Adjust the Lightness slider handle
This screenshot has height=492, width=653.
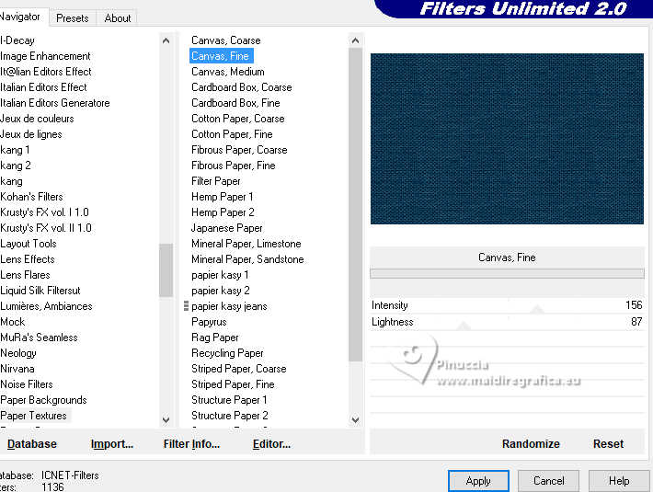464,326
